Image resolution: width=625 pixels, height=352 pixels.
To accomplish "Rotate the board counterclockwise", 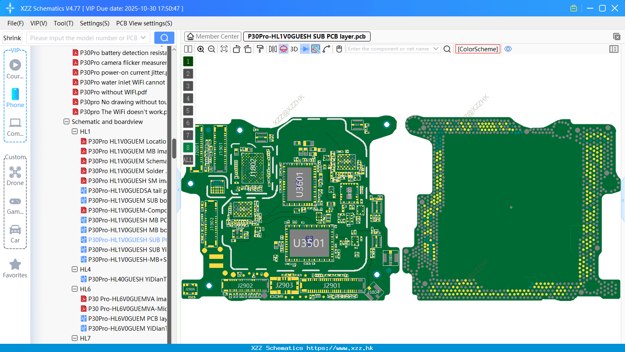I will tap(236, 49).
